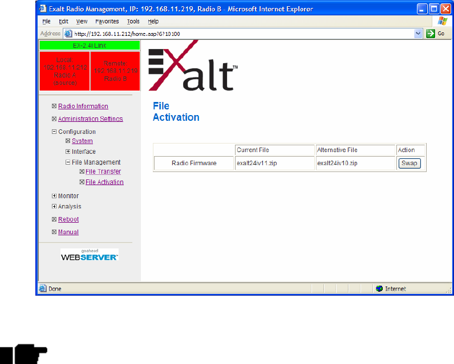Click the GoAhead WebServer logo
The image size is (454, 364).
(90, 255)
